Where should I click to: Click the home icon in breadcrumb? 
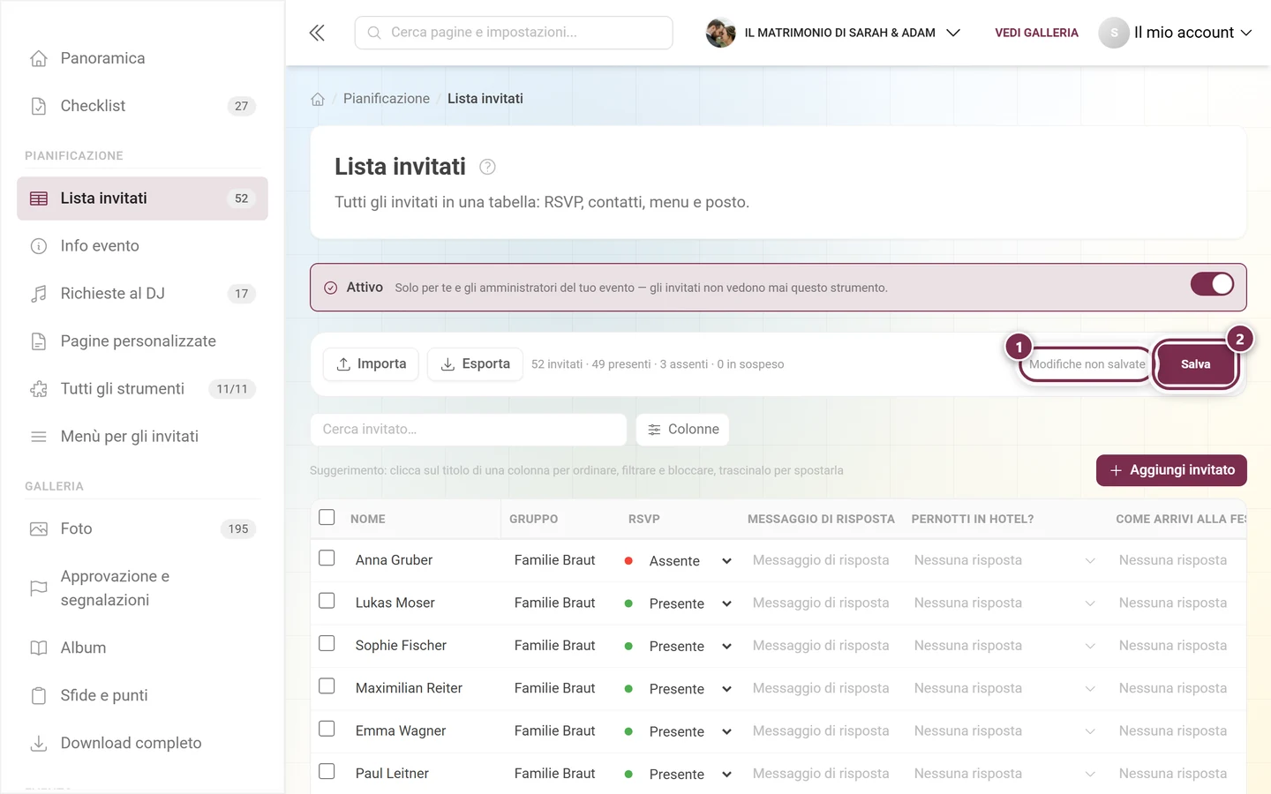tap(318, 99)
